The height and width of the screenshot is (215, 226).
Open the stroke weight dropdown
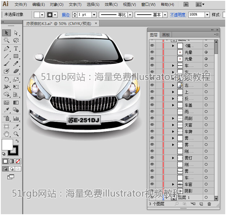coord(94,15)
